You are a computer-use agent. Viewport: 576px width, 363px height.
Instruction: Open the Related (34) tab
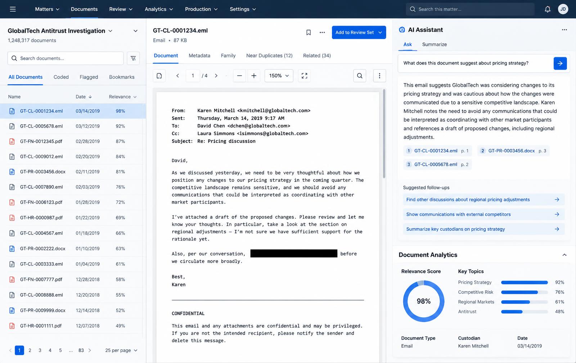(x=317, y=55)
